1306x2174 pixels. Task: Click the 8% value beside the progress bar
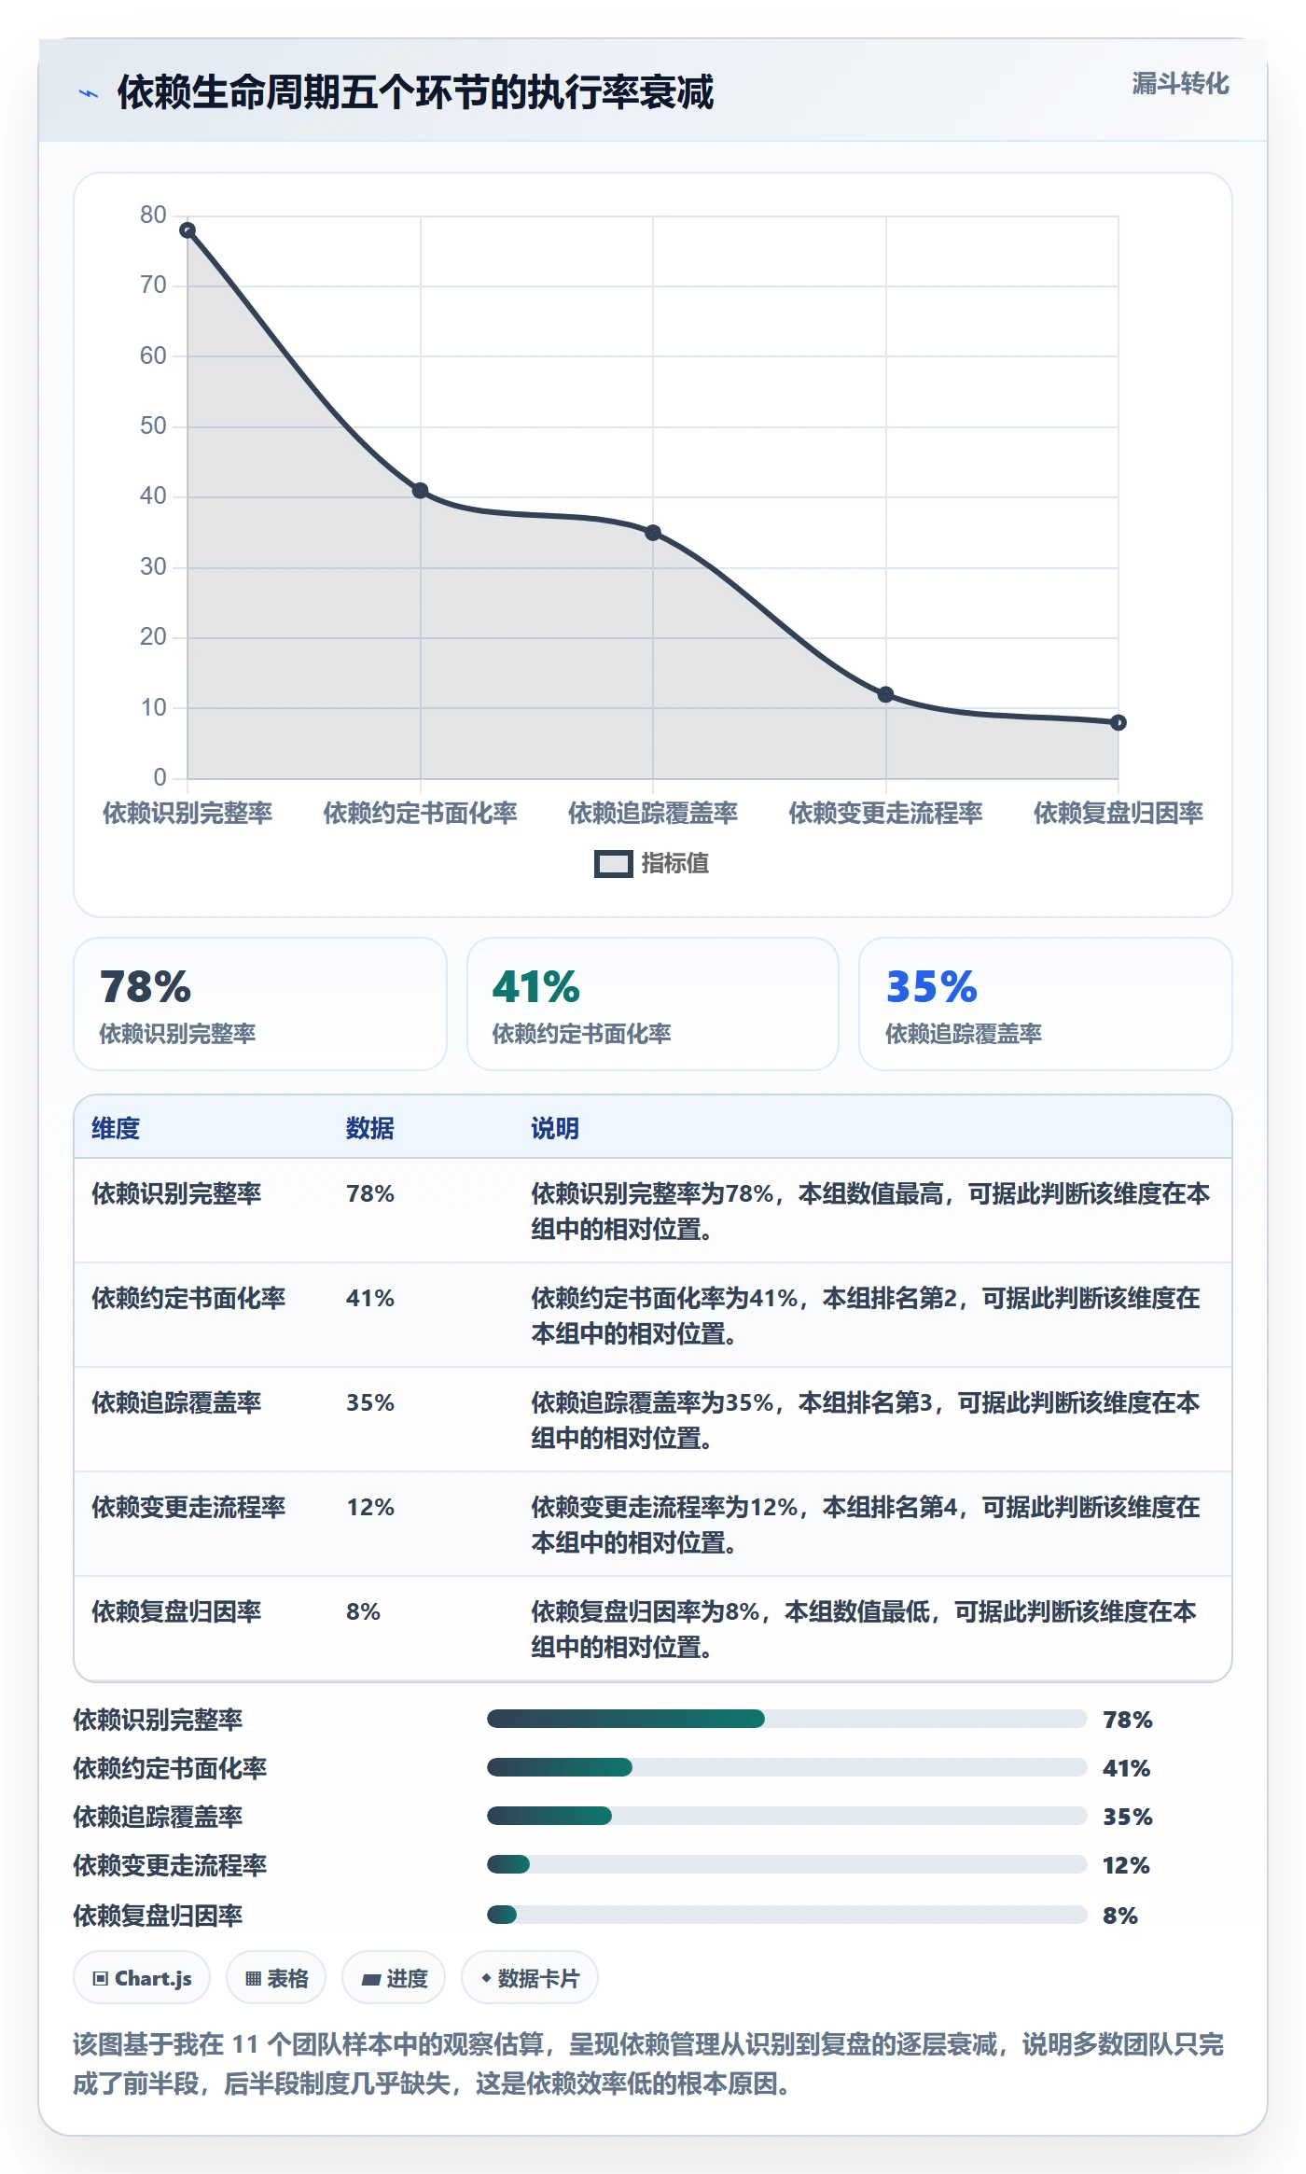[1119, 1916]
